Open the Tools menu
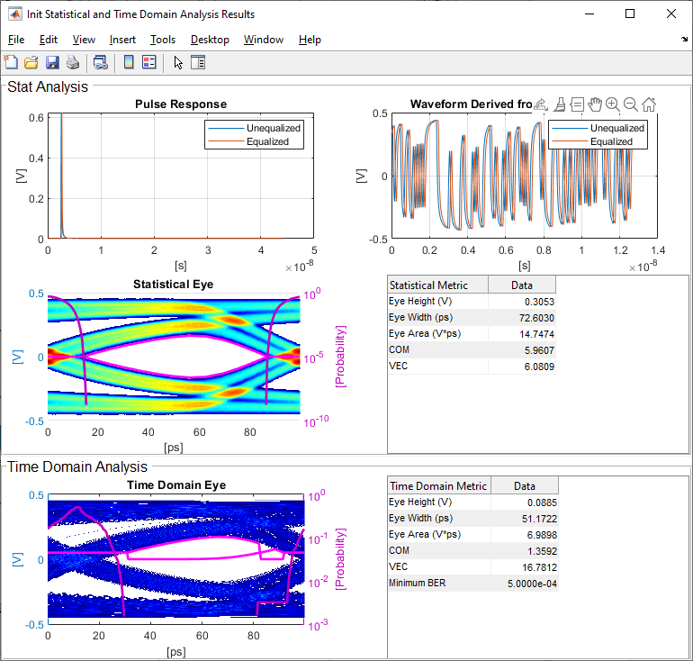The height and width of the screenshot is (661, 693). 163,40
